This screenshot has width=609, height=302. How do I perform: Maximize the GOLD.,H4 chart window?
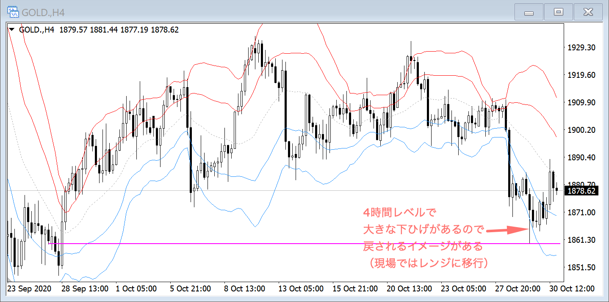[x=559, y=12]
